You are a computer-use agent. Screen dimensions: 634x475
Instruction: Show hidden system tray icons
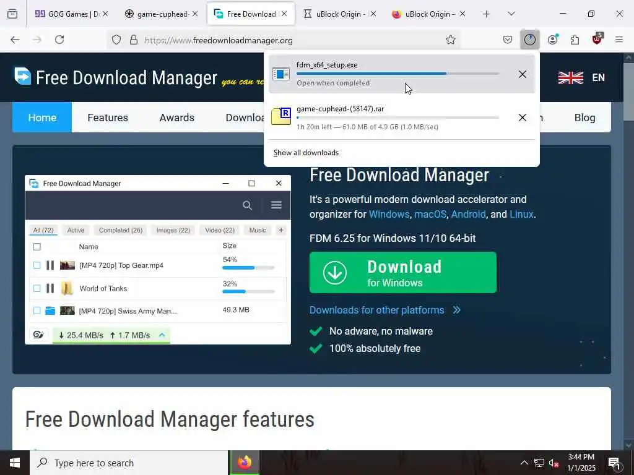[524, 463]
